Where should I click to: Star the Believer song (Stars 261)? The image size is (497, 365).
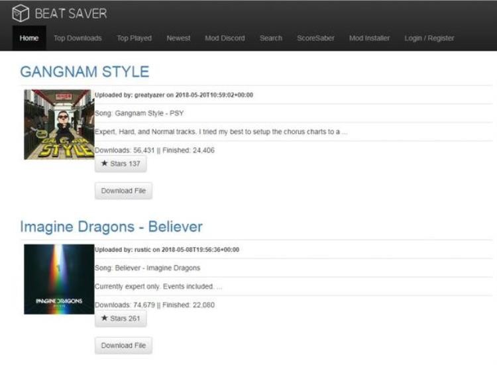(x=121, y=319)
